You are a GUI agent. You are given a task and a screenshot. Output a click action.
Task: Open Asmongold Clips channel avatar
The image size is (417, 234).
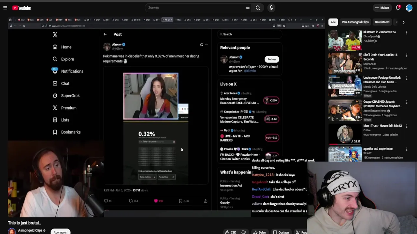(12, 231)
